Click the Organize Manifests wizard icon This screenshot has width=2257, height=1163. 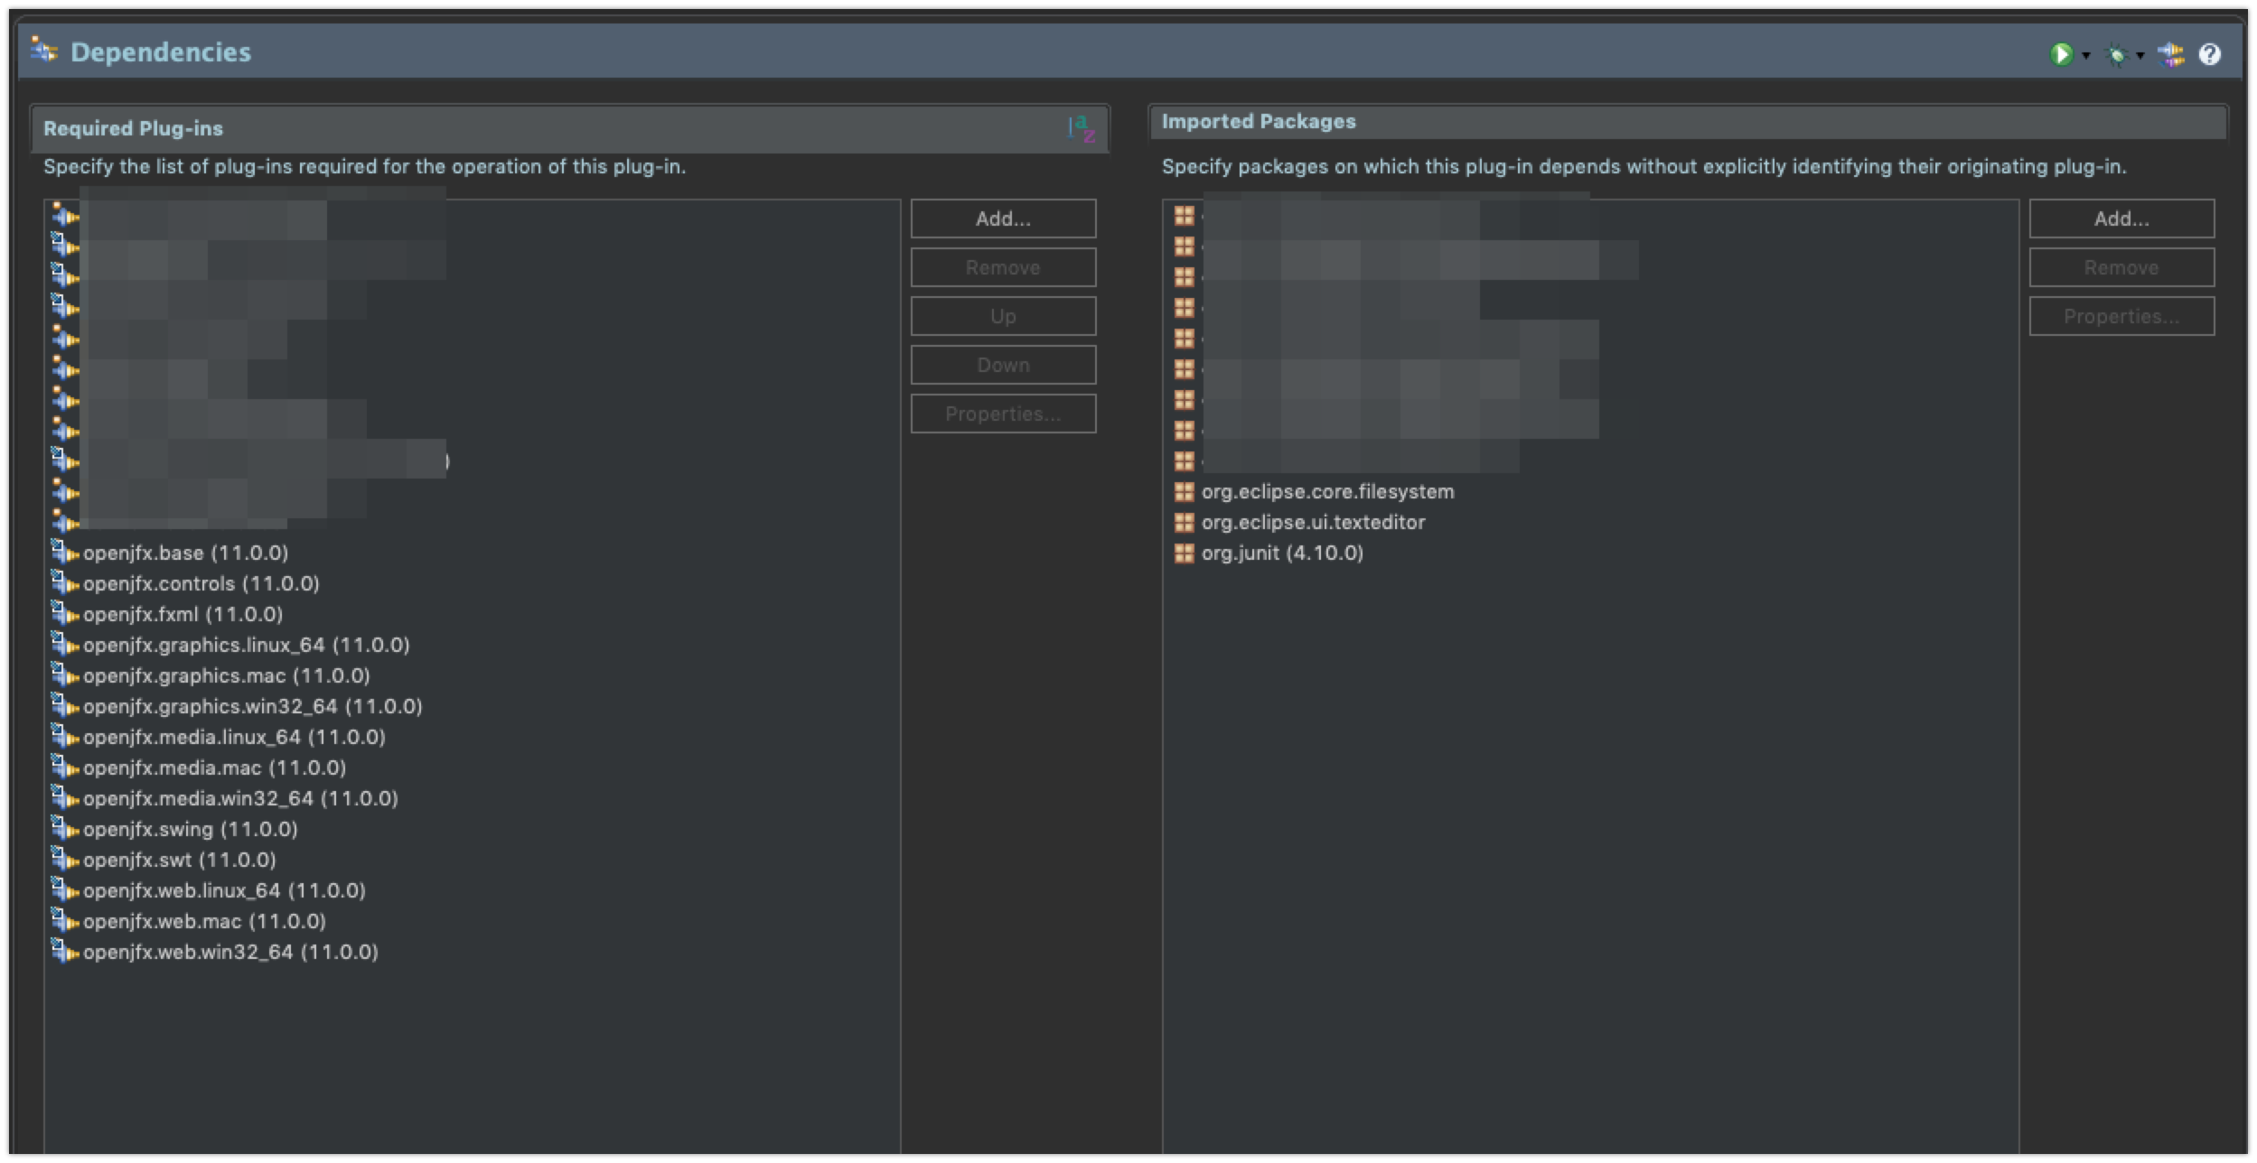coord(2171,55)
